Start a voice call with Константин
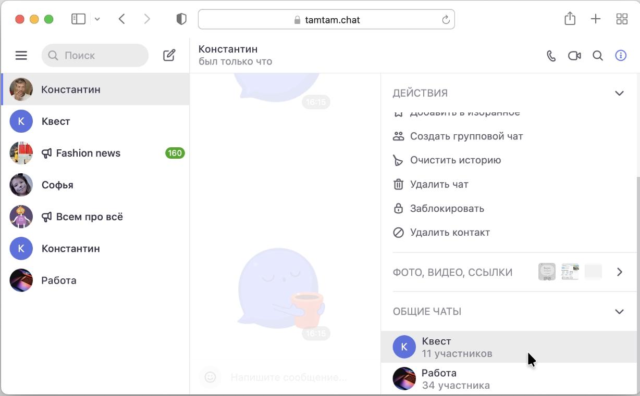 [551, 56]
